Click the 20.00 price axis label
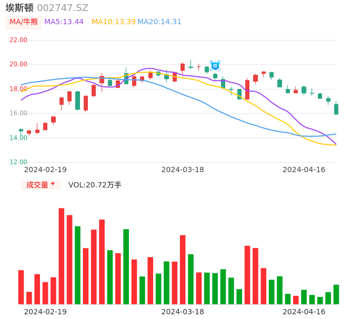This screenshot has height=319, width=361. 18,64
